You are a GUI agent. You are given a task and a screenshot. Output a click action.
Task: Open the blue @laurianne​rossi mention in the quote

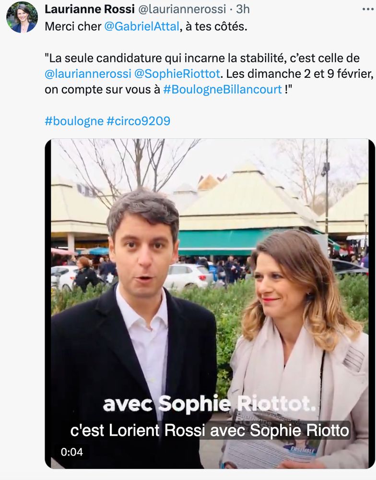tap(88, 74)
